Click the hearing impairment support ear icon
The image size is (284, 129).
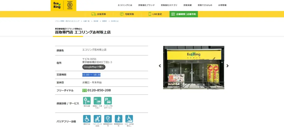pos(108,119)
